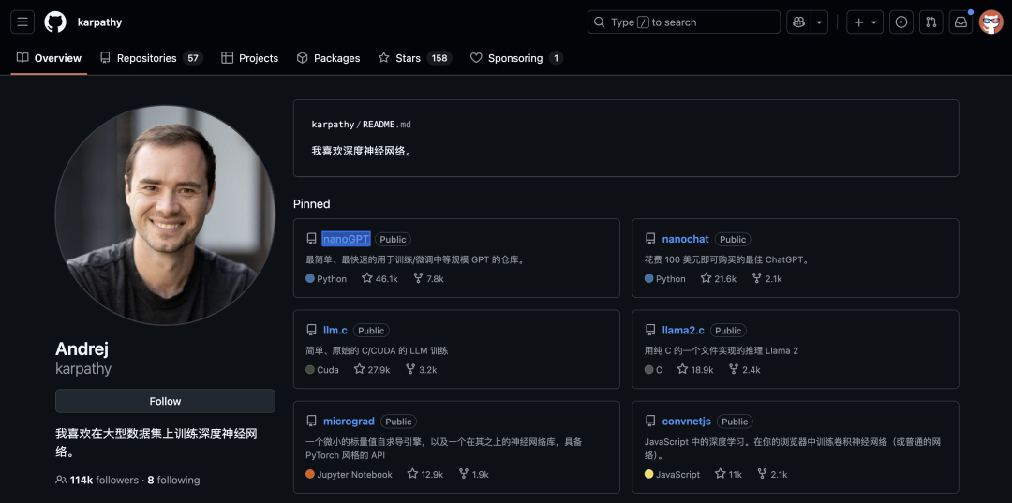The height and width of the screenshot is (503, 1012).
Task: Open the Copilot chat icon
Action: click(x=798, y=22)
